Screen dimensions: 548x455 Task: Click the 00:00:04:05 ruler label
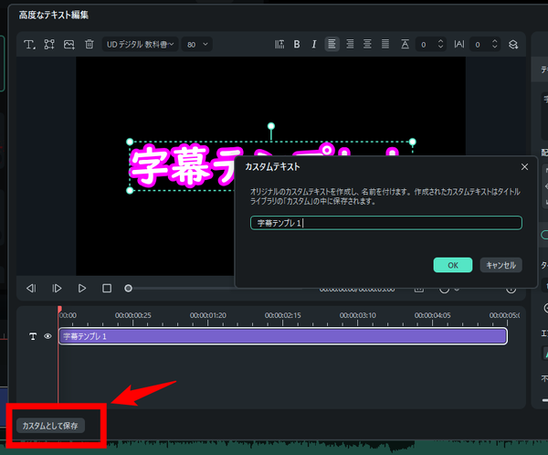[x=433, y=315]
